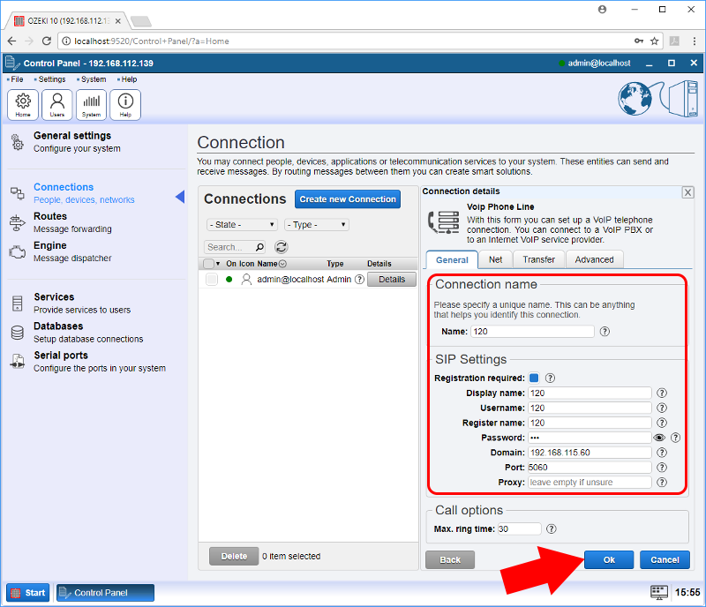Toggle password visibility with the eye icon
The image size is (706, 607).
(658, 438)
